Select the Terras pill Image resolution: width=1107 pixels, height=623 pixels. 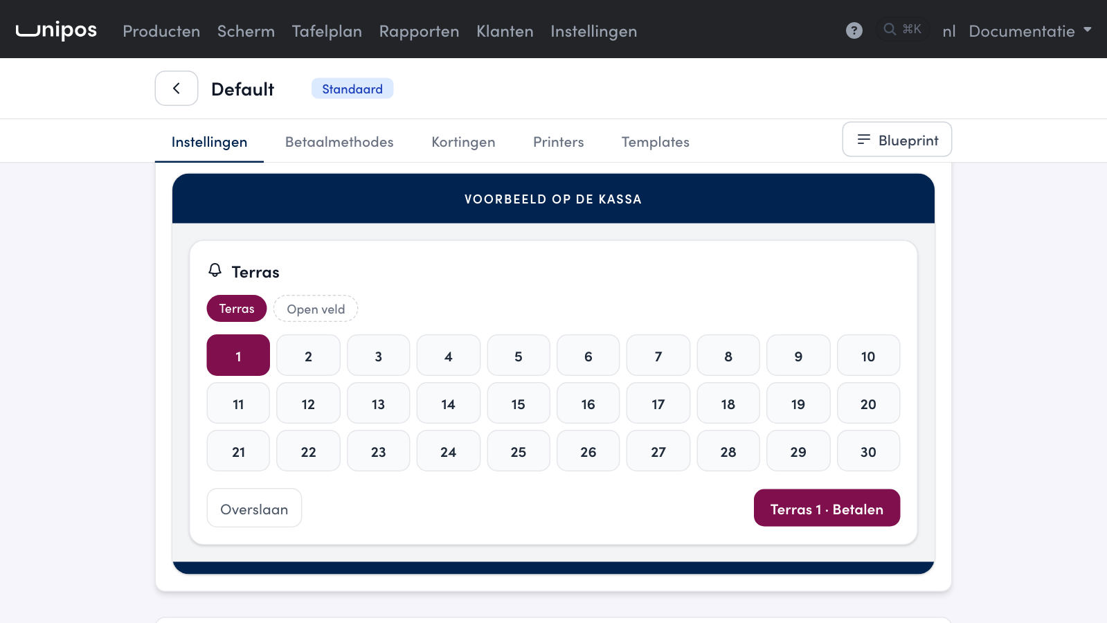pos(237,309)
